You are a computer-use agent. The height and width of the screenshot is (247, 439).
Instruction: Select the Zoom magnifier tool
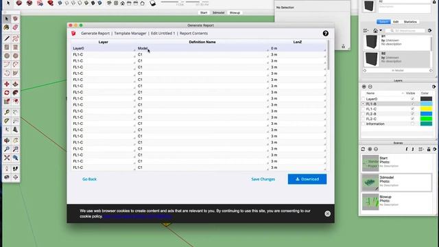coord(7,150)
